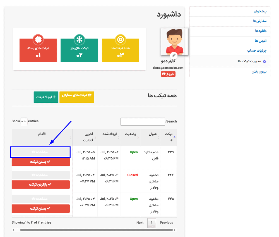Click مشاهده for ticket ۲۴۵
Screen dimensions: 279x237
click(41, 199)
